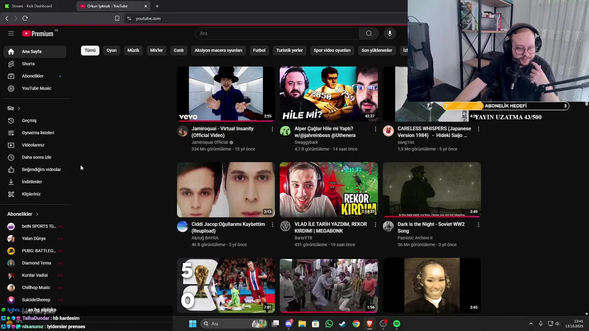This screenshot has height=331, width=589.
Task: Open Spotify from the taskbar
Action: tap(397, 324)
